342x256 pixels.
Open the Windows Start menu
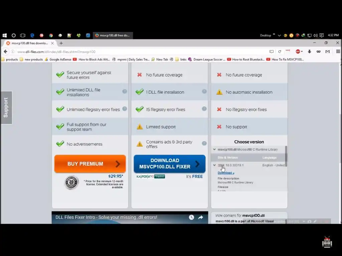coord(5,35)
